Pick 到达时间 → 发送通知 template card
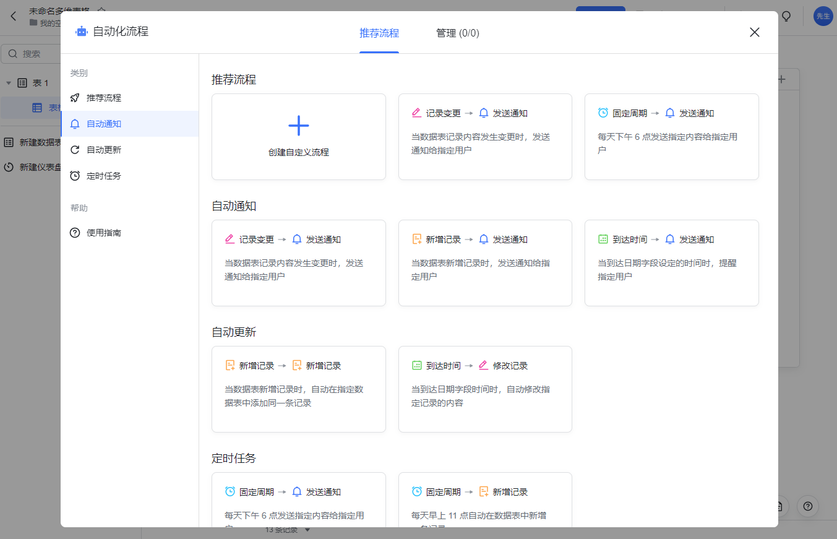 tap(671, 262)
